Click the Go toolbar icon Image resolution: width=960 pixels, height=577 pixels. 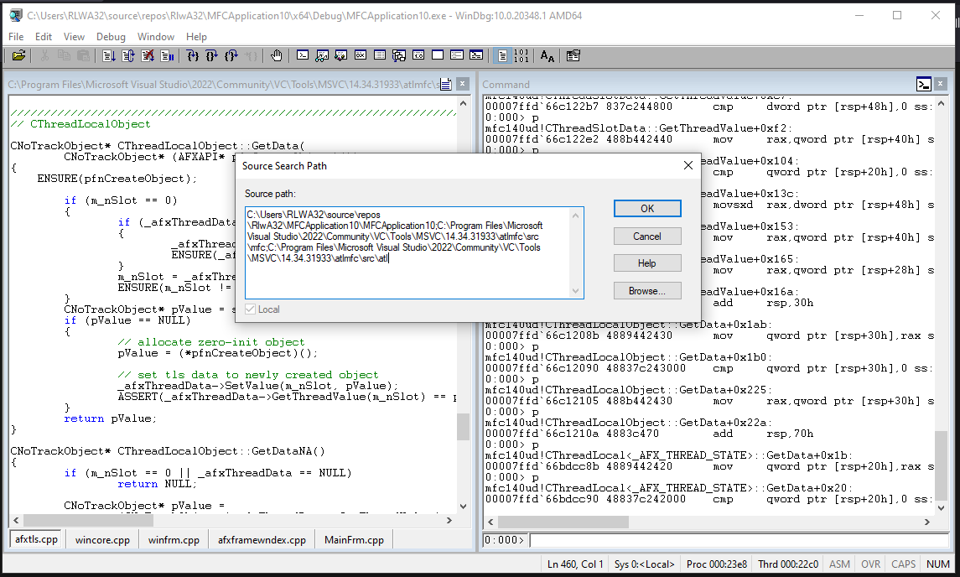pyautogui.click(x=109, y=56)
